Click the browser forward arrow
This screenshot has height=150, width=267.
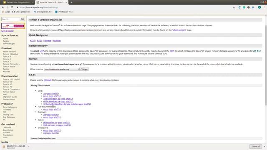(8, 7)
